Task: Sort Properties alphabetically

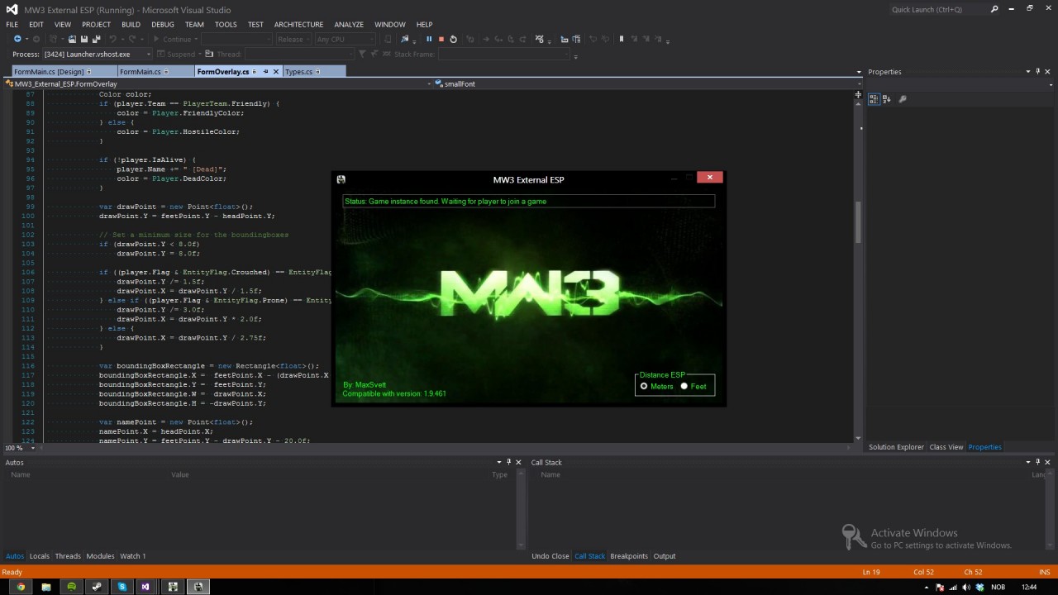Action: [887, 99]
